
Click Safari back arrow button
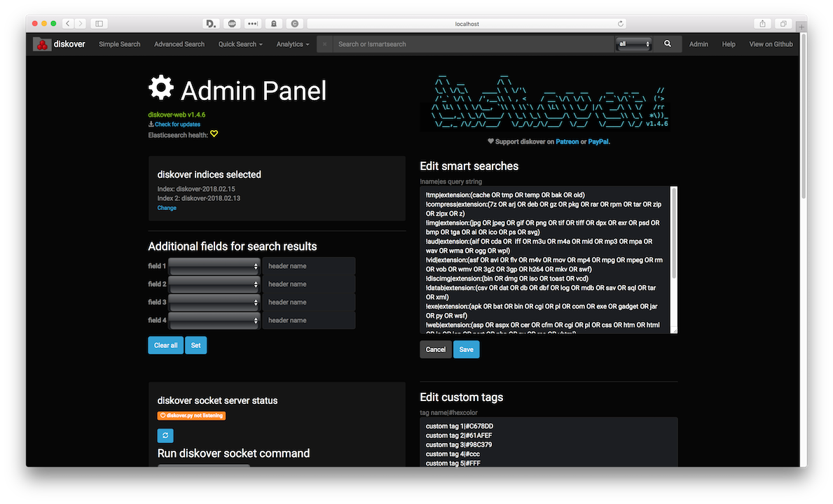(x=68, y=23)
